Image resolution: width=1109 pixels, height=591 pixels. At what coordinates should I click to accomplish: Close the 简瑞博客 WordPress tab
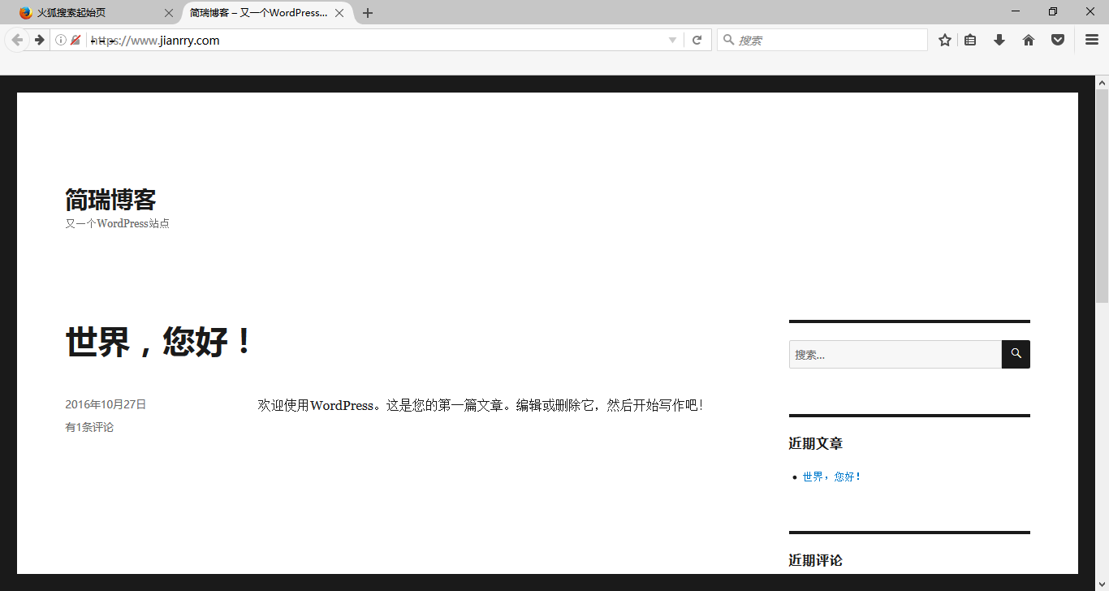click(x=339, y=13)
